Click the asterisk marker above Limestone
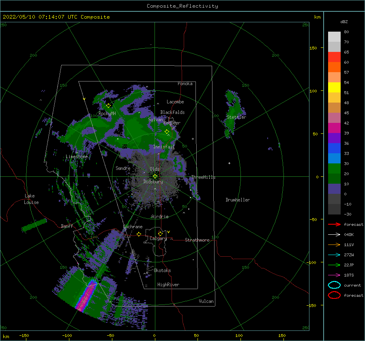This screenshot has height=341, width=365. point(77,153)
